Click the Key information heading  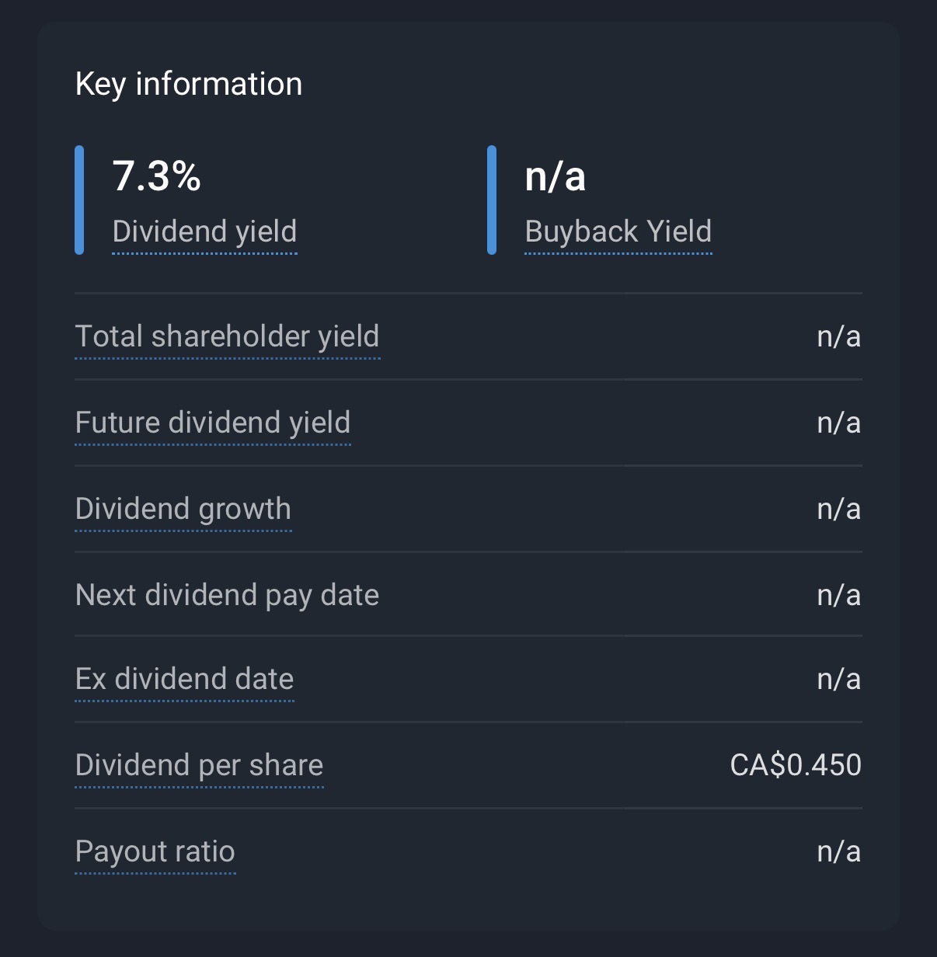coord(189,84)
